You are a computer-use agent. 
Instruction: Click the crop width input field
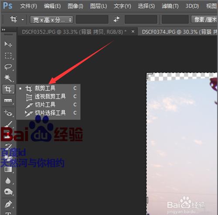coord(92,19)
